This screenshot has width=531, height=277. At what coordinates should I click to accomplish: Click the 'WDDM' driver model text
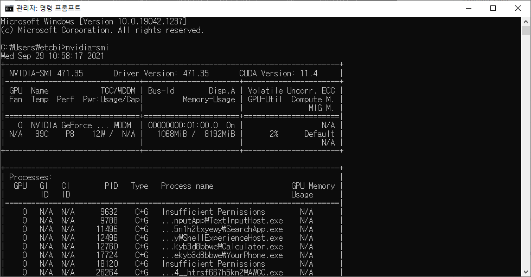122,126
